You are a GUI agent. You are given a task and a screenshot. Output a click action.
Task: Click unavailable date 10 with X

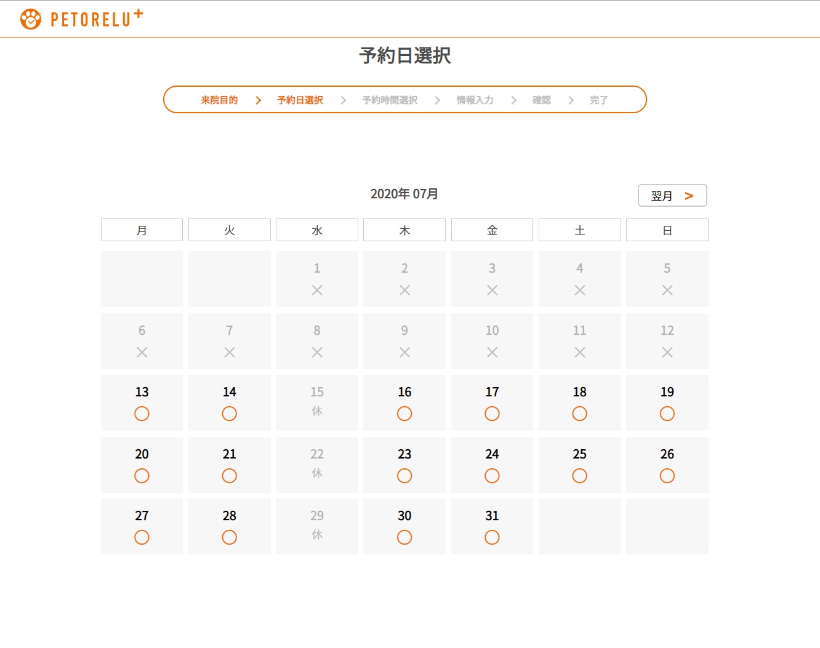pyautogui.click(x=492, y=341)
